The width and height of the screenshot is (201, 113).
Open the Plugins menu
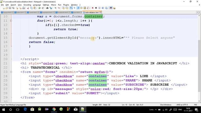pyautogui.click(x=66, y=5)
